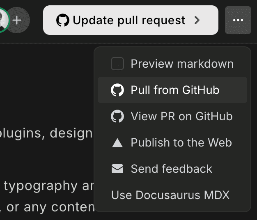257x220 pixels.
Task: Choose Publish to the Web option
Action: pos(181,143)
